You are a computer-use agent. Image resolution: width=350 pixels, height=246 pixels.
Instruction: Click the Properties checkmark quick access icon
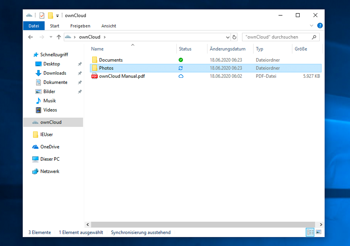click(x=42, y=16)
